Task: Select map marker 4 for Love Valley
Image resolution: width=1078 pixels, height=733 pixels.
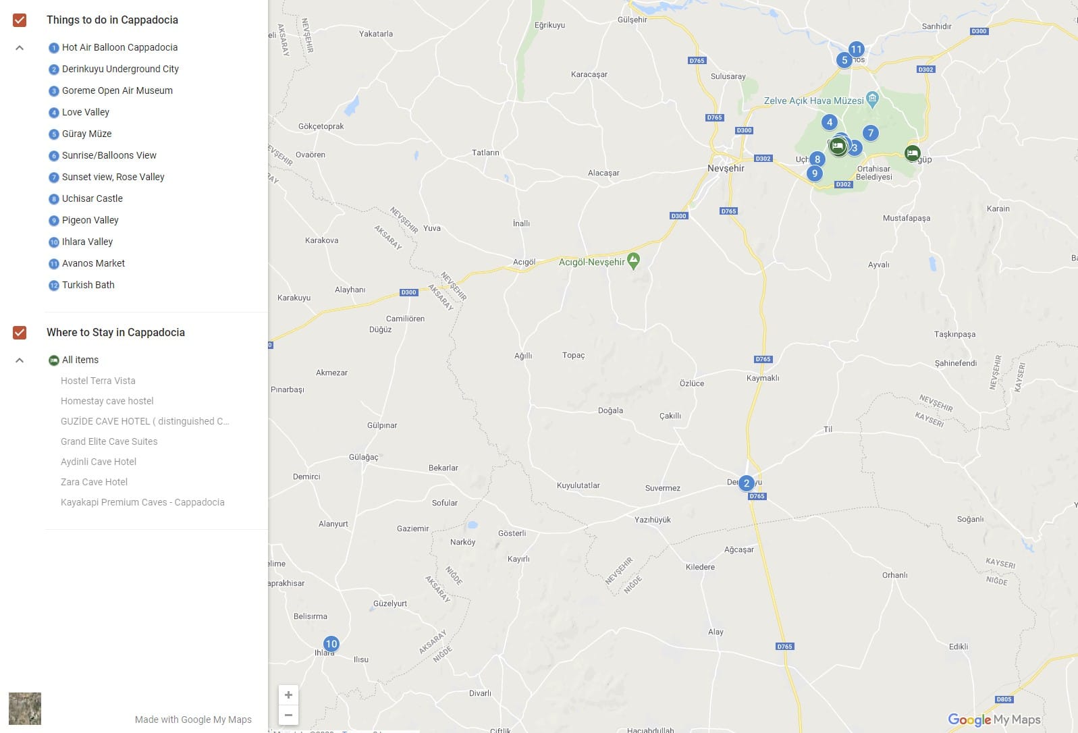Action: tap(830, 122)
